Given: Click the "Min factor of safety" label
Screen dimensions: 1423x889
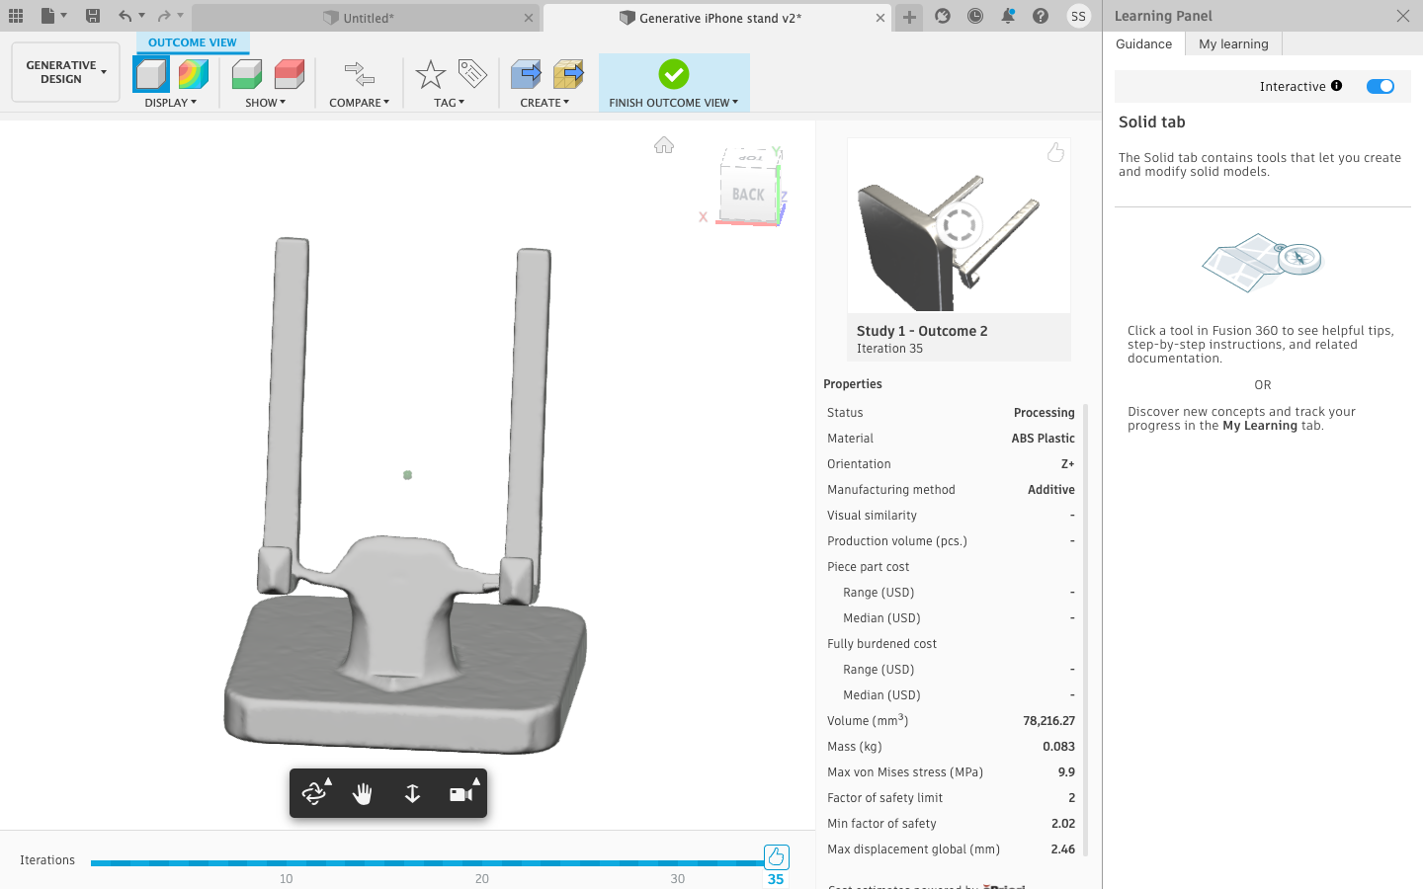Looking at the screenshot, I should point(881,824).
